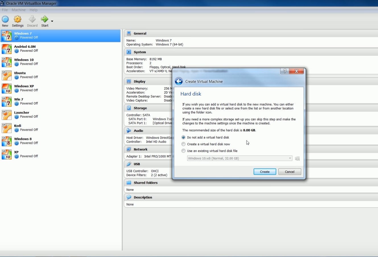Select the Kodi VM icon

click(7, 128)
